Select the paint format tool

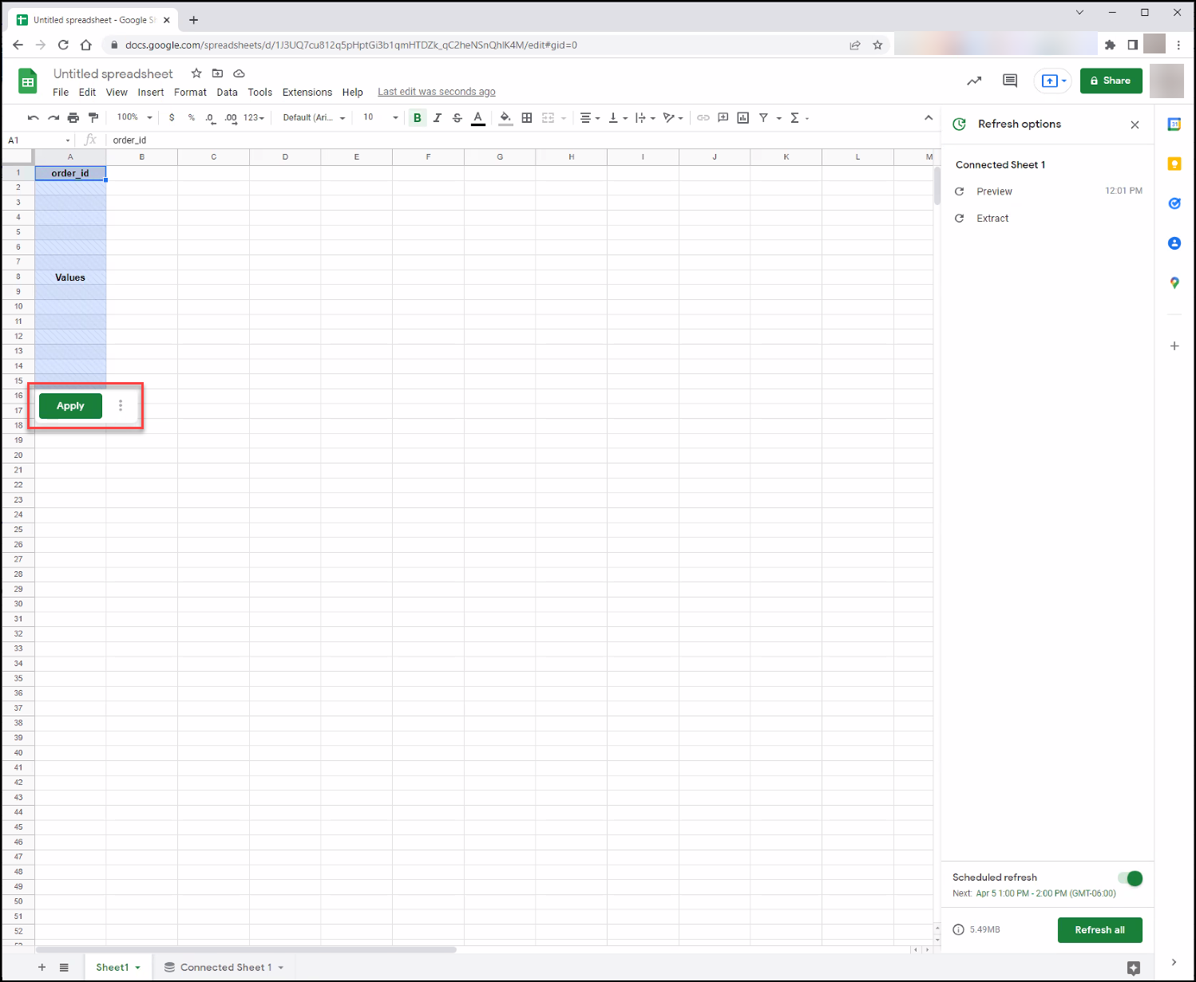(x=93, y=117)
